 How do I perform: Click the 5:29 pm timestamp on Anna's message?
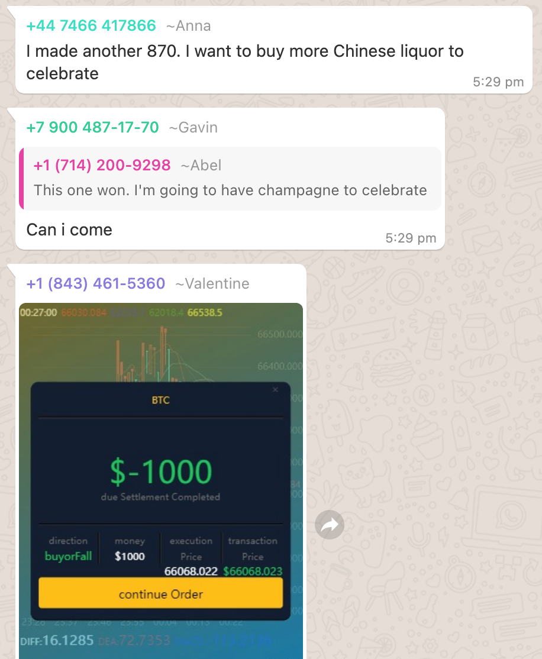click(498, 82)
